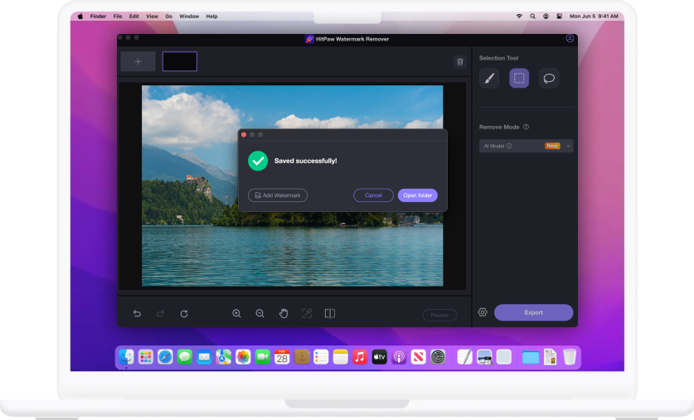Toggle the split compare view icon
This screenshot has width=694, height=420.
pyautogui.click(x=329, y=314)
